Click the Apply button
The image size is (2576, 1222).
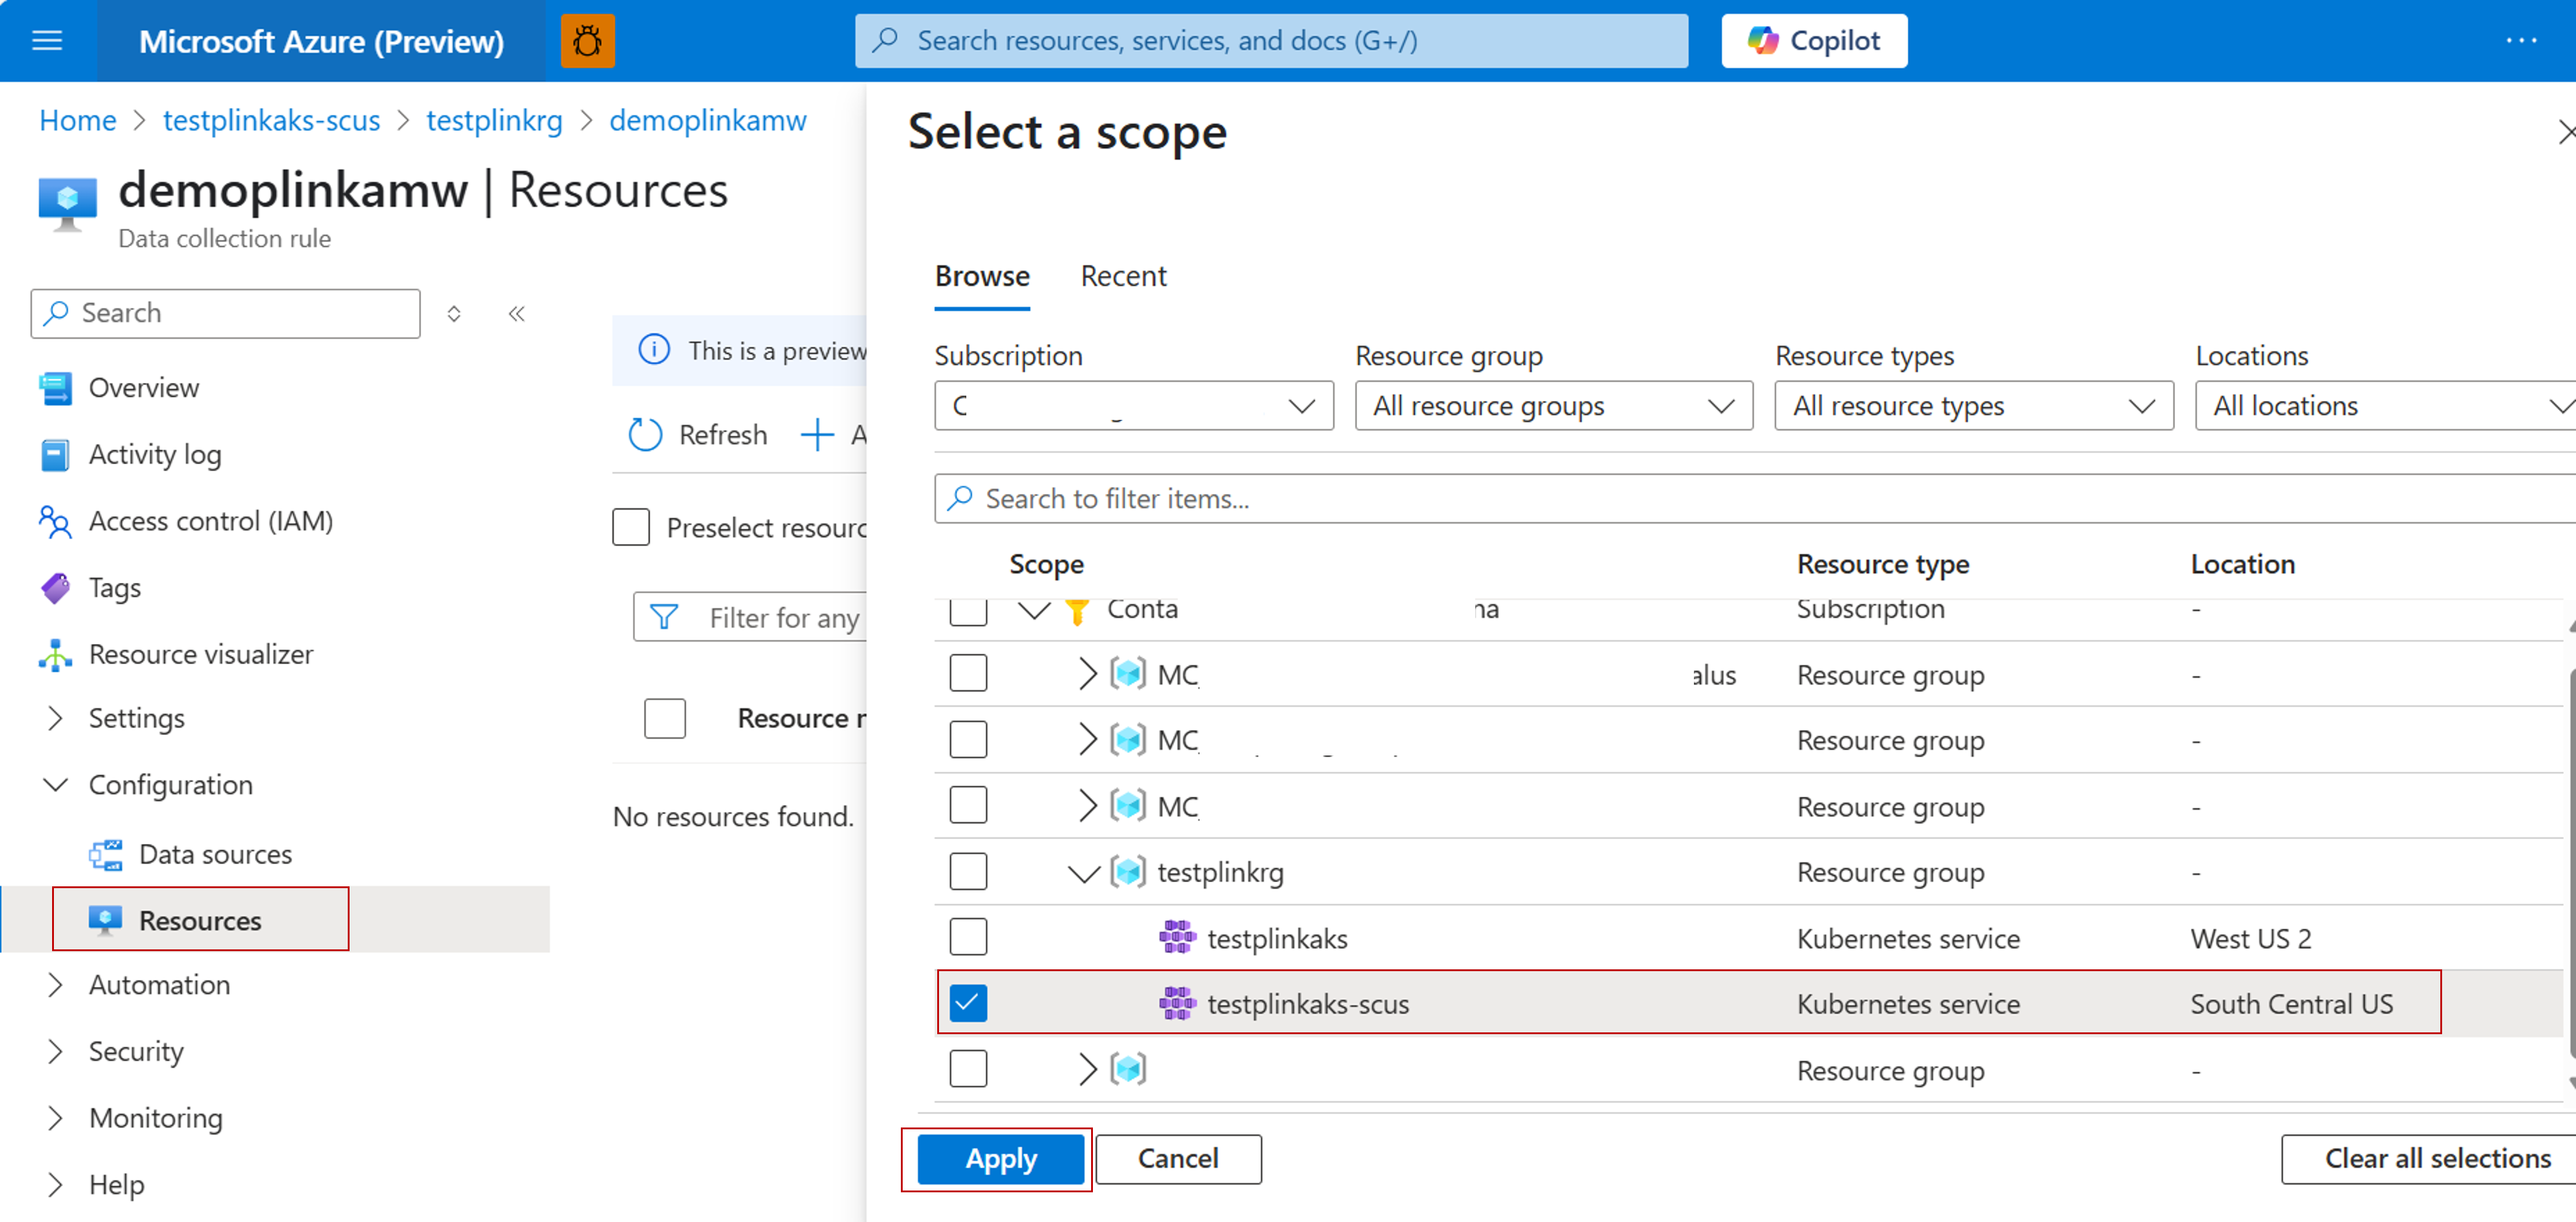[1000, 1158]
